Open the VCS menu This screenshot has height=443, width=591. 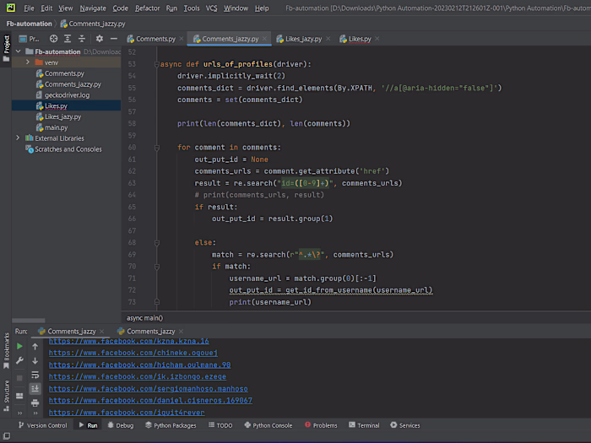point(211,8)
